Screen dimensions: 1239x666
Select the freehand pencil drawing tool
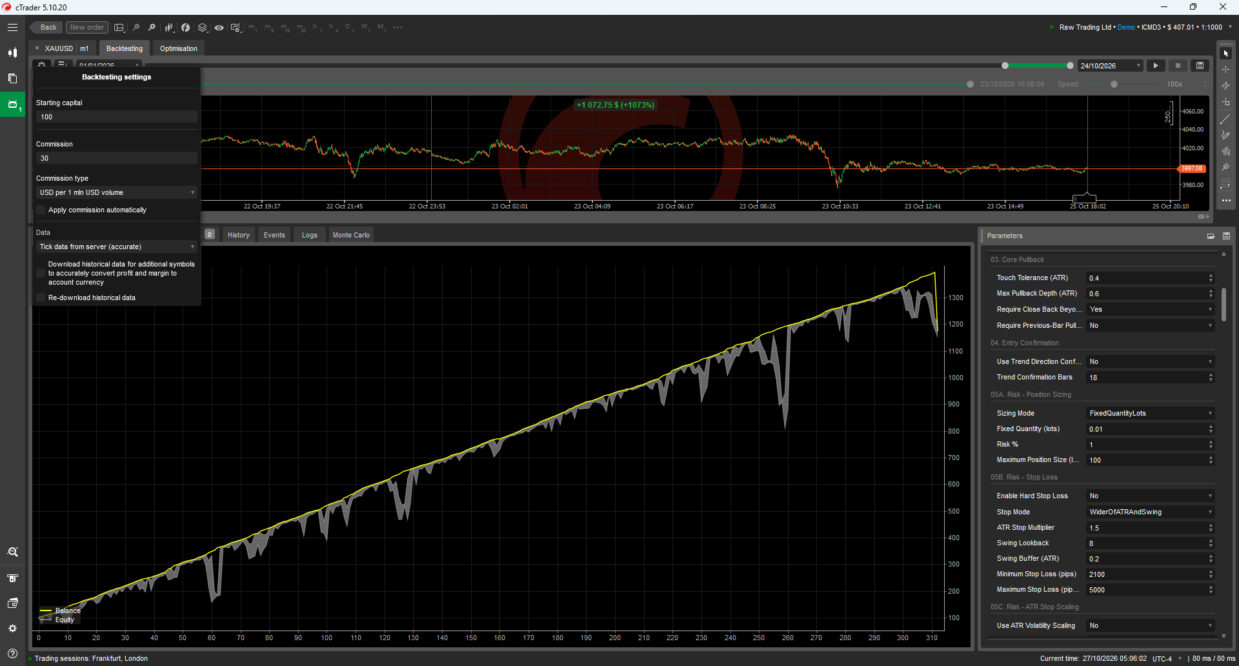(1225, 135)
